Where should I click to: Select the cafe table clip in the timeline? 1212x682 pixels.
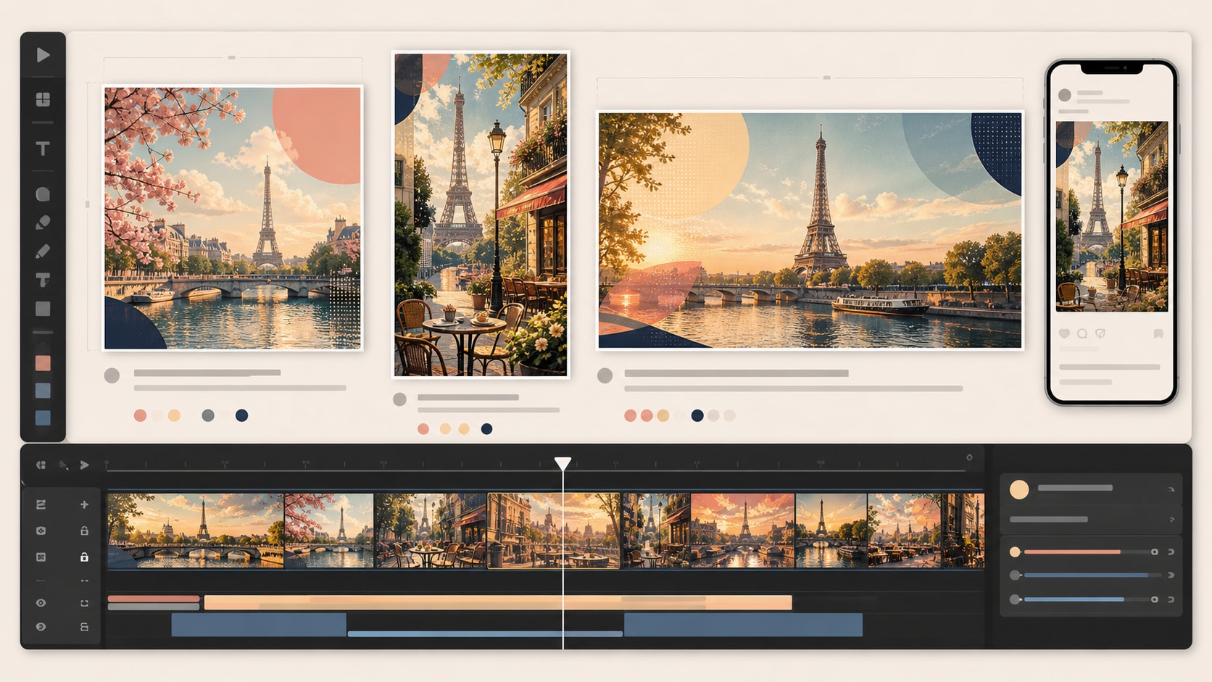(x=431, y=531)
